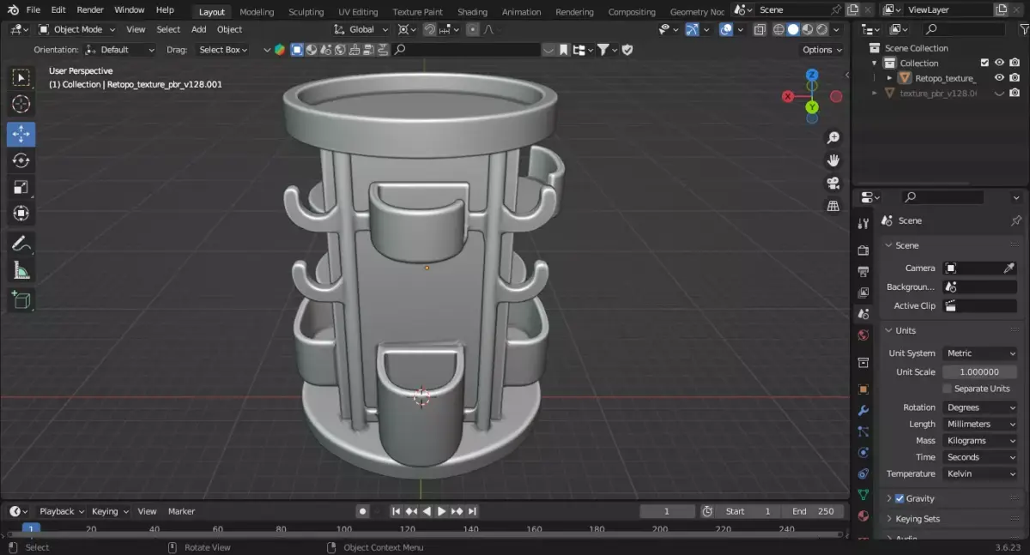1030x555 pixels.
Task: Click the hand pan-view icon
Action: click(x=833, y=160)
